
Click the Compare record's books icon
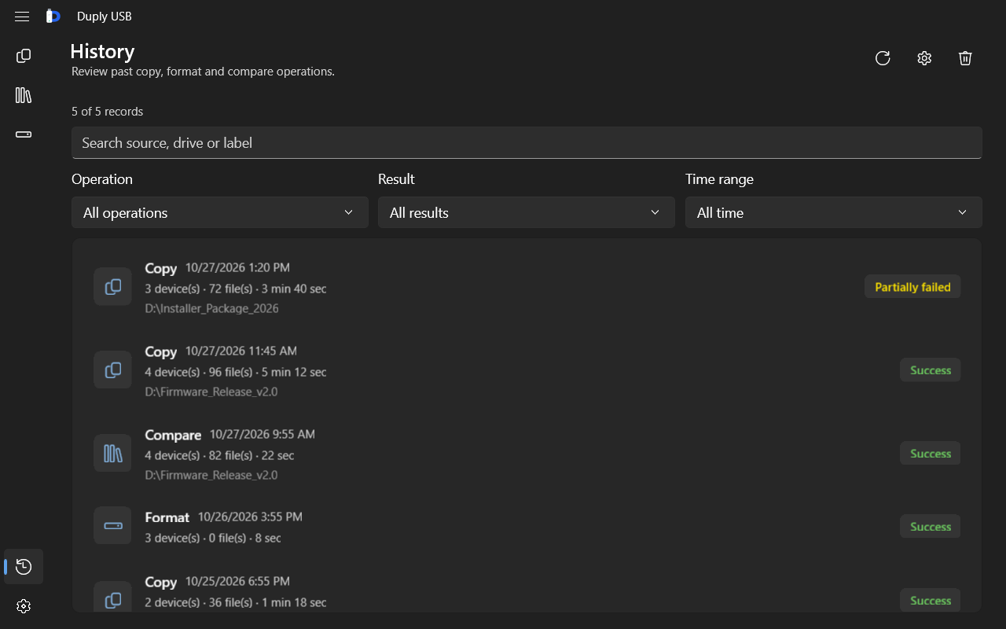click(x=112, y=453)
